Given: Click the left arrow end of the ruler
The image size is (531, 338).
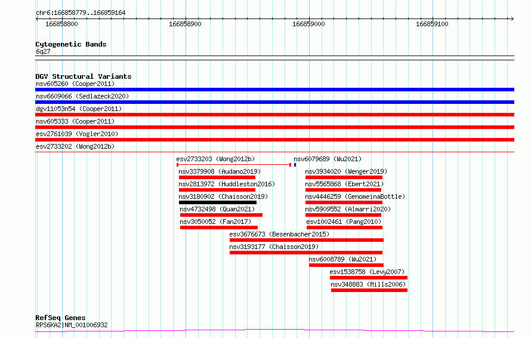Looking at the screenshot, I should point(37,19).
